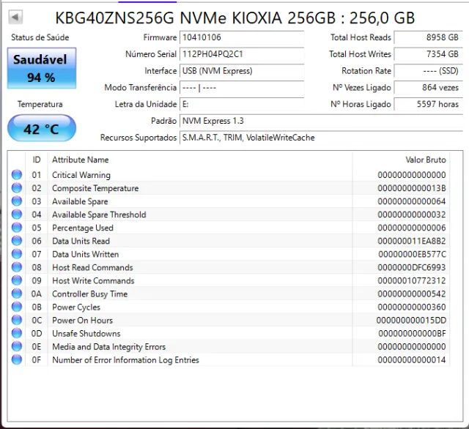This screenshot has height=429, width=469.
Task: Click the status orb for Data Units Read
Action: 17,241
